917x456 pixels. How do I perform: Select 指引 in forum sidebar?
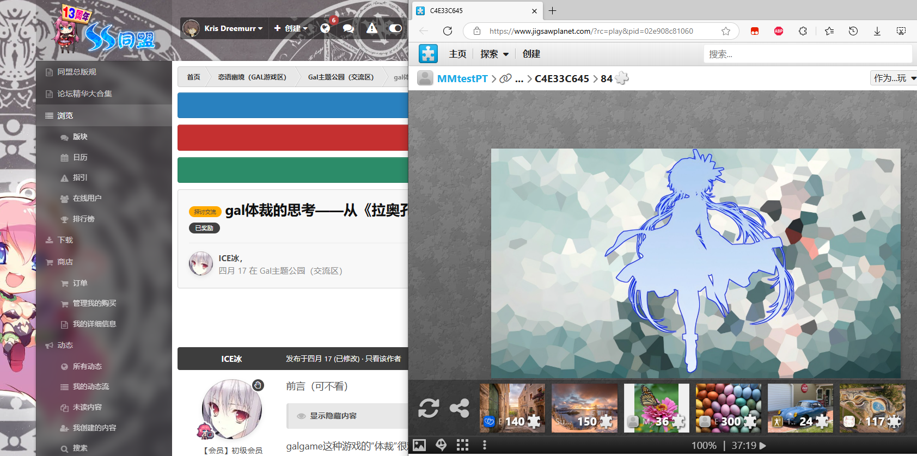[x=80, y=177]
